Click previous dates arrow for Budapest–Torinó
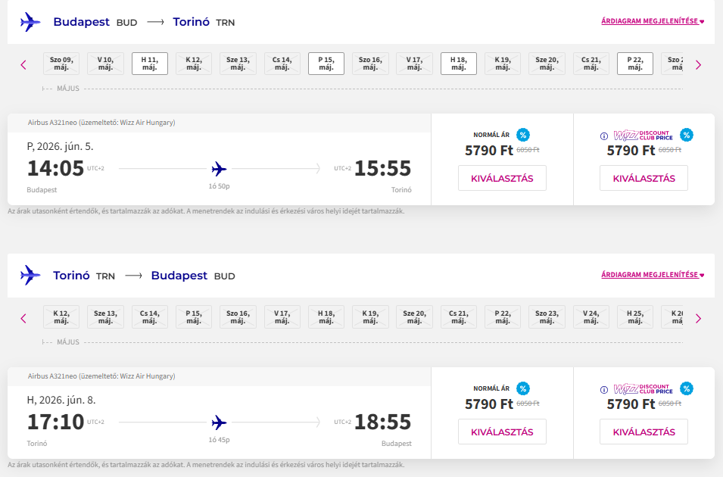The width and height of the screenshot is (723, 477). (23, 64)
